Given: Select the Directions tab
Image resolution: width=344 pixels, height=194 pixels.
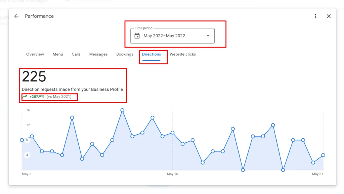Looking at the screenshot, I should click(x=152, y=54).
